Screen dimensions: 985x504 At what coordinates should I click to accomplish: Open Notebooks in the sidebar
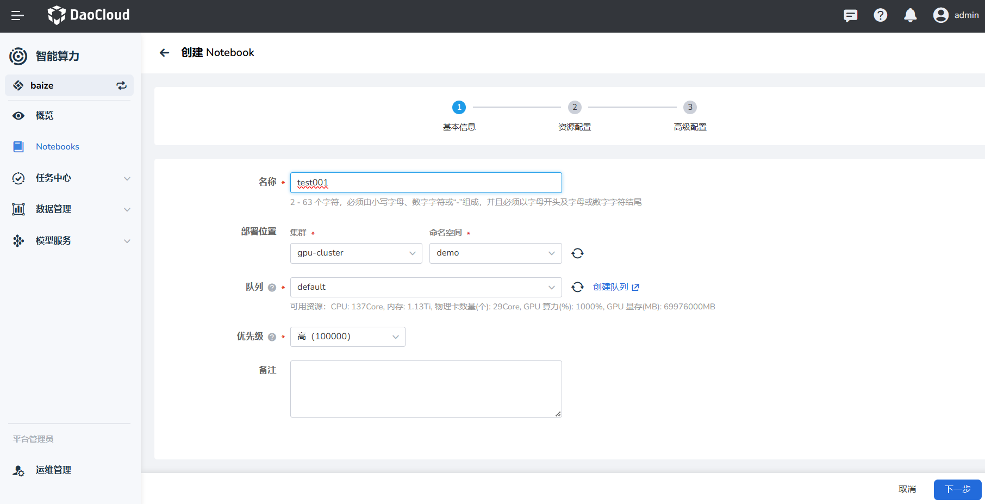coord(57,147)
